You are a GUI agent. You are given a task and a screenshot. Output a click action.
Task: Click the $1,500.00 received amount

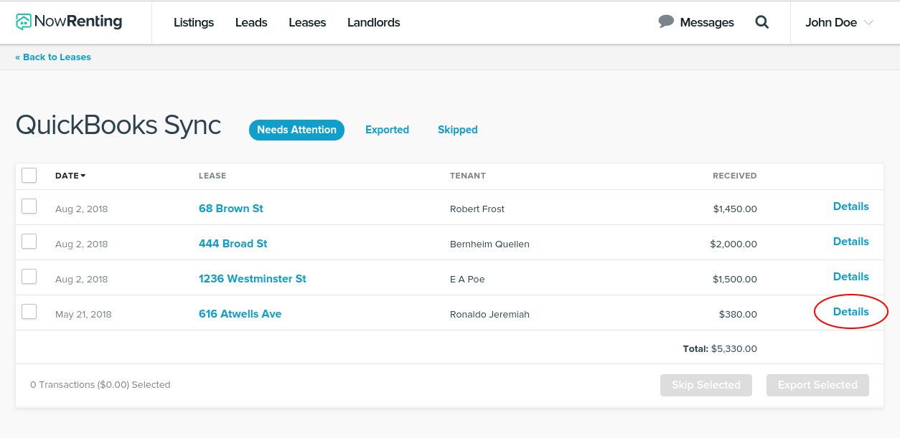(735, 280)
